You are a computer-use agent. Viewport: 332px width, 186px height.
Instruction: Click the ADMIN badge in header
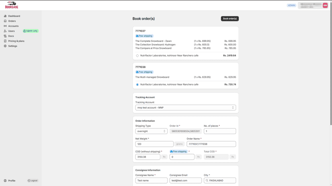click(292, 5)
